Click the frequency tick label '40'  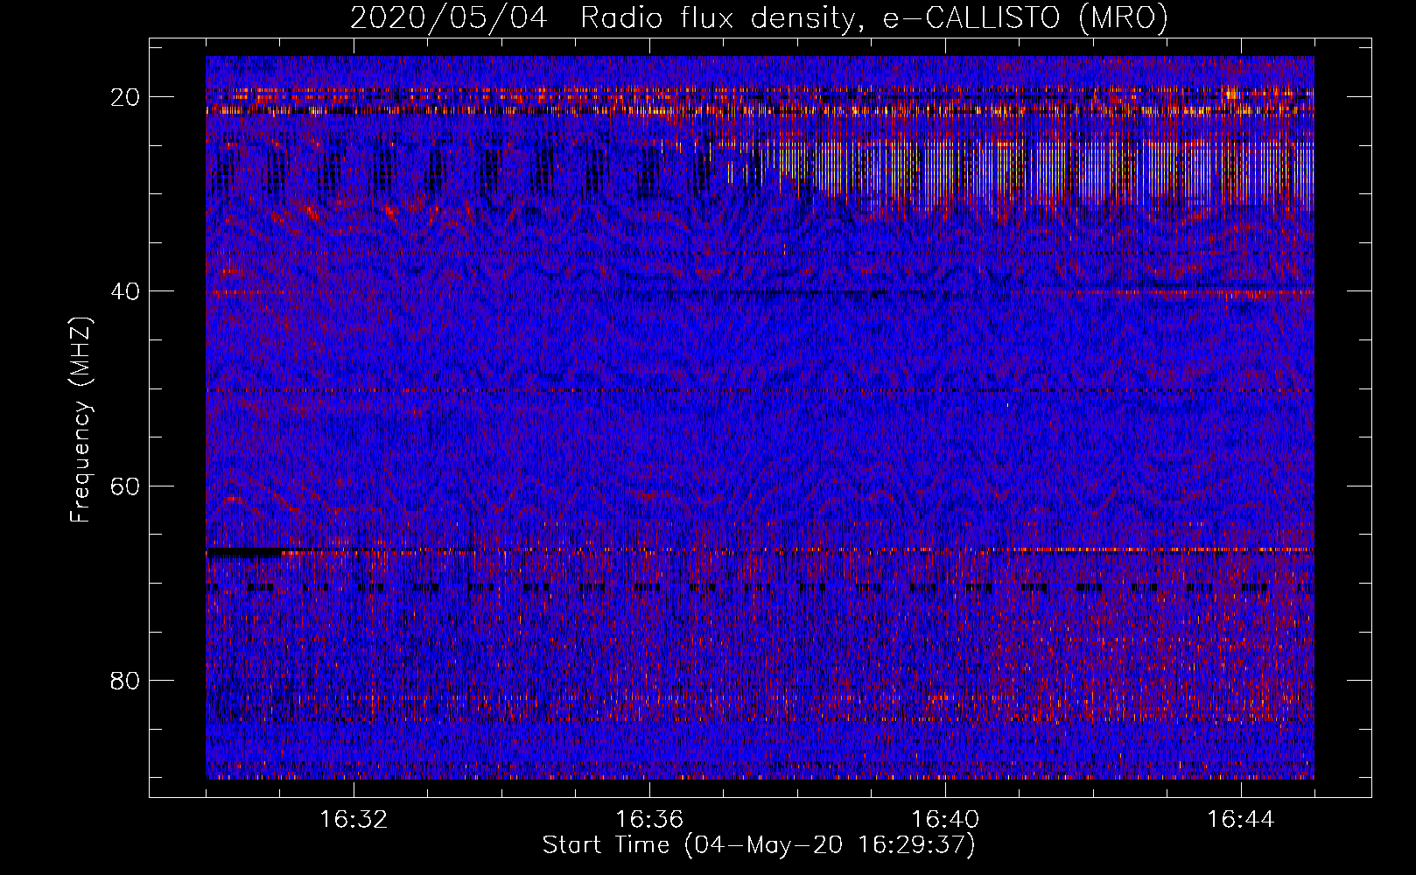tap(125, 291)
